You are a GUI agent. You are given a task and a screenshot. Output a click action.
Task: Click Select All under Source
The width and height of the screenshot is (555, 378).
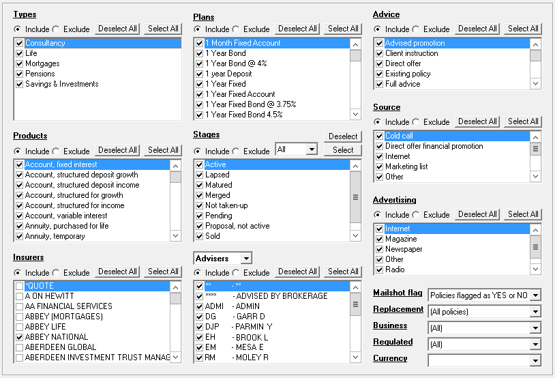click(523, 121)
